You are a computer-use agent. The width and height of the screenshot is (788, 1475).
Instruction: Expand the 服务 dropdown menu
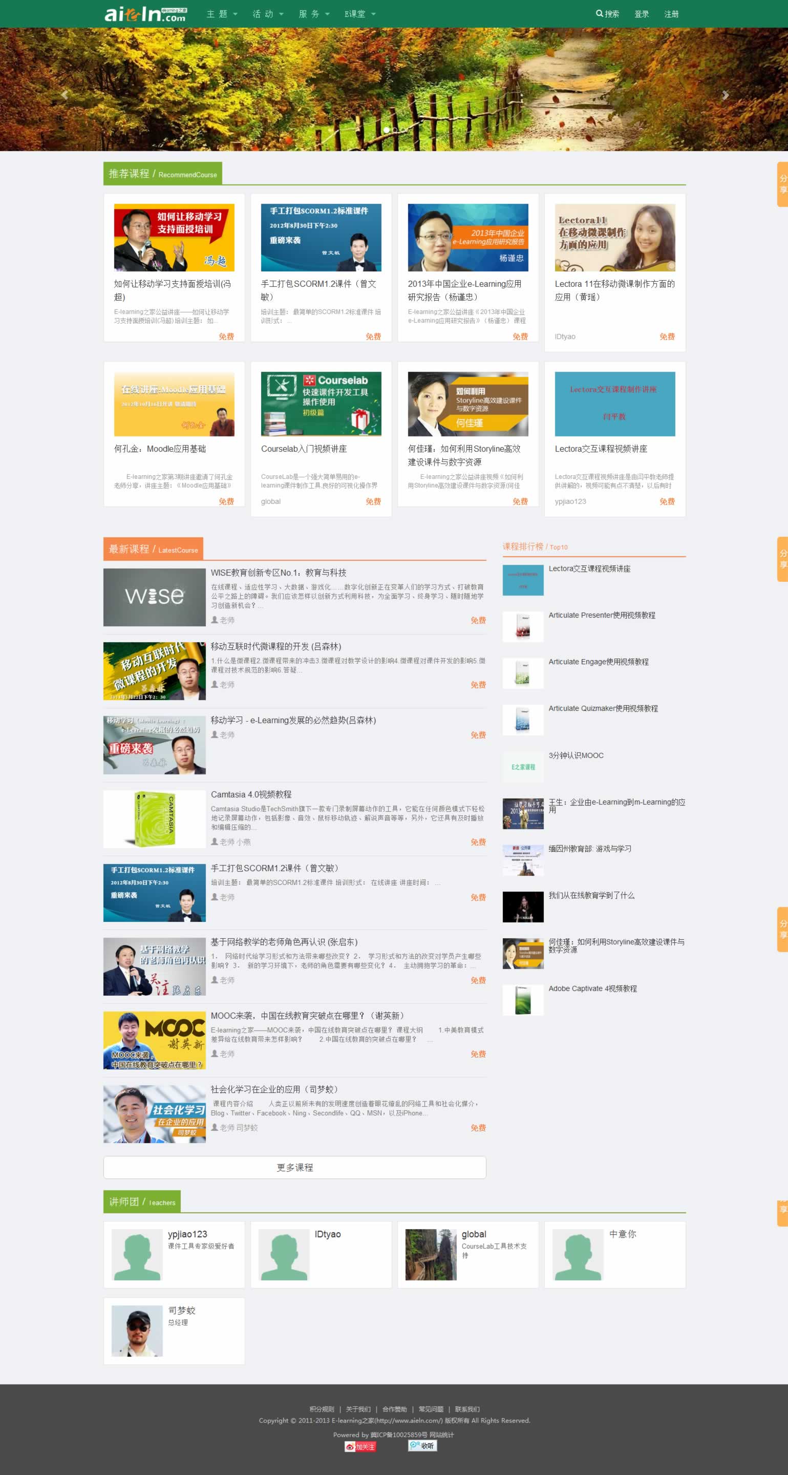[313, 14]
